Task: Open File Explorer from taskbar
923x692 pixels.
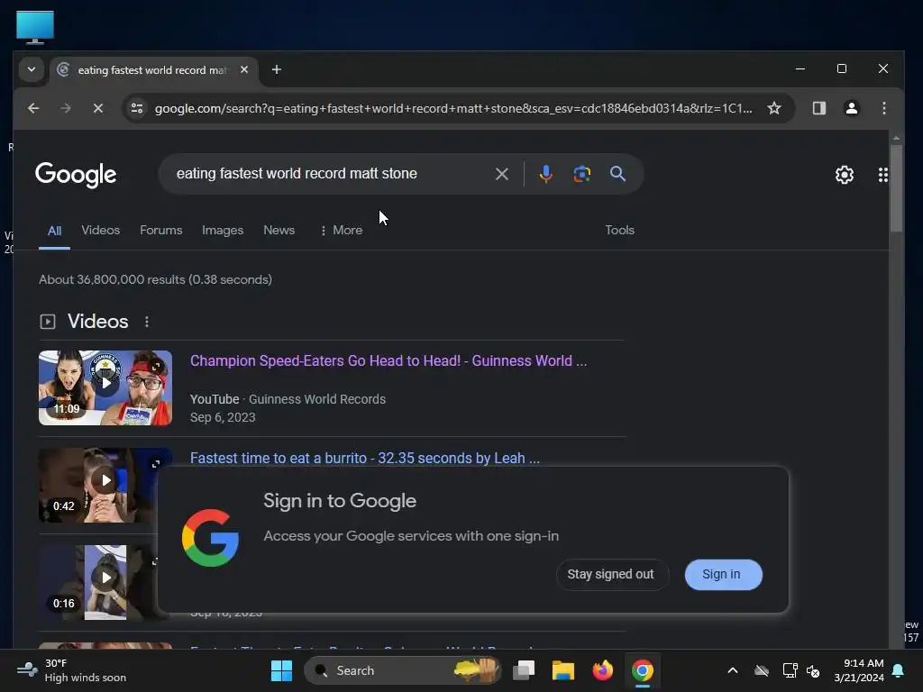Action: (562, 670)
